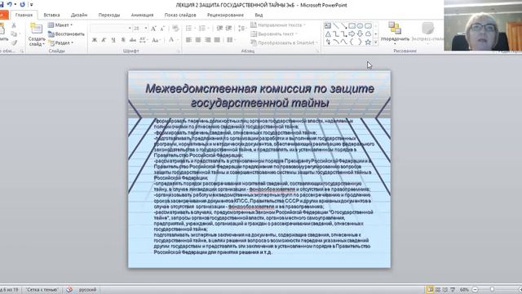Increase font size with the large A icon
The image size is (522, 294).
153,29
